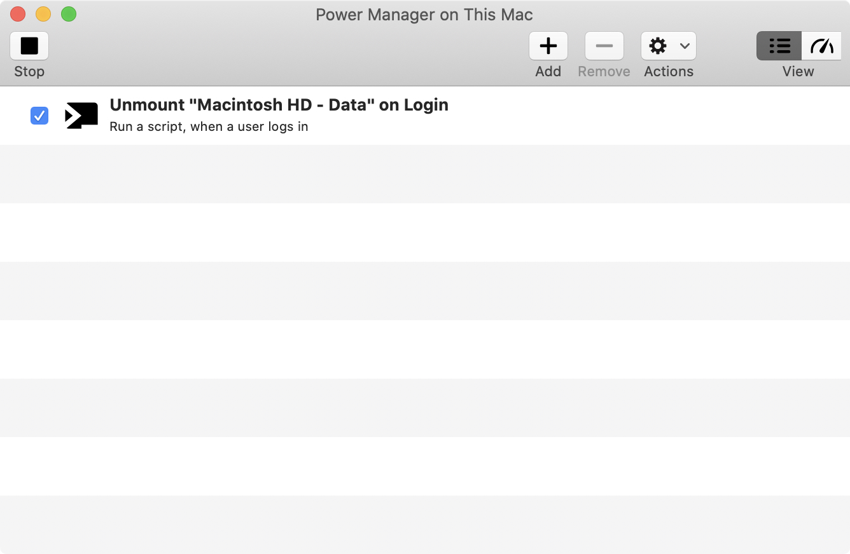Click the "Run a script, when a user logs in" description
Viewport: 850px width, 554px height.
point(209,126)
